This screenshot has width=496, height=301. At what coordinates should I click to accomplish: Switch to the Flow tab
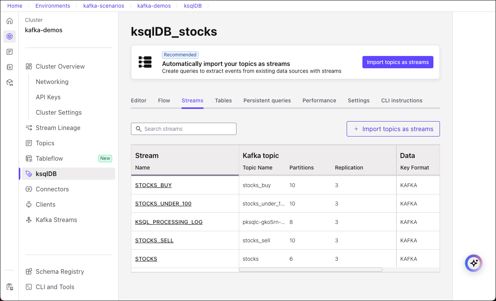[164, 100]
